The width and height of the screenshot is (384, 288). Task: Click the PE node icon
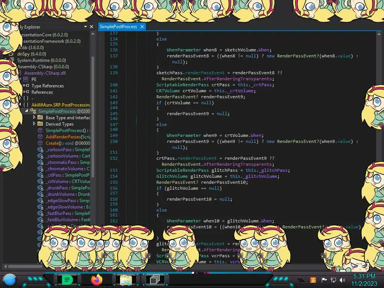pos(26,79)
